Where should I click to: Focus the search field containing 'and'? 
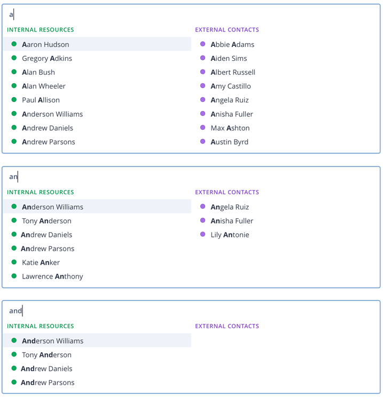pos(191,311)
